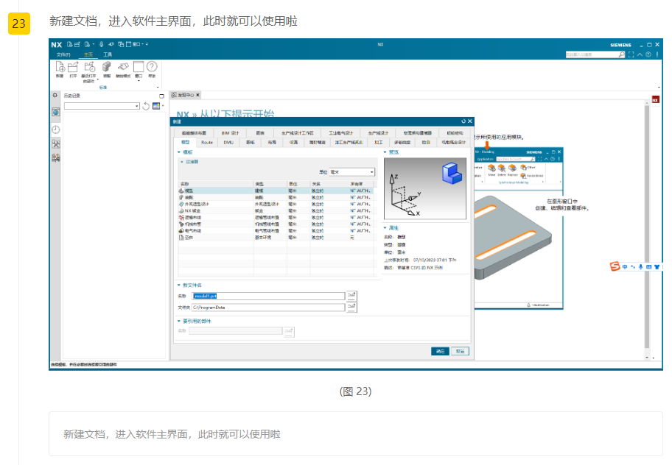Minimize the ribbon with the caret icon
Viewport: 672px width, 465px height.
pyautogui.click(x=640, y=54)
